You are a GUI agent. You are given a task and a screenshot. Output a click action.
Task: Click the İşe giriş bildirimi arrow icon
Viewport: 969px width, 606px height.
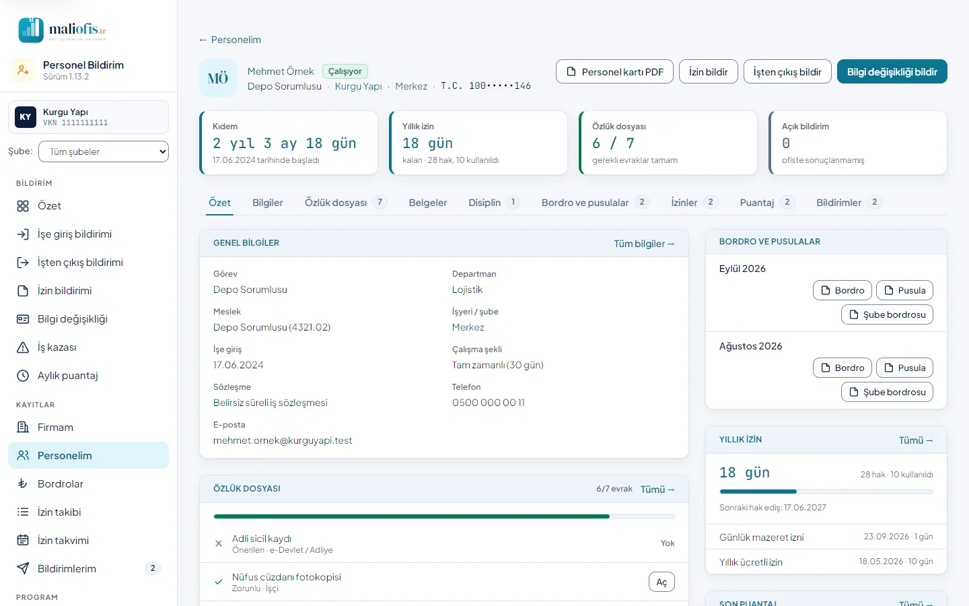click(23, 234)
